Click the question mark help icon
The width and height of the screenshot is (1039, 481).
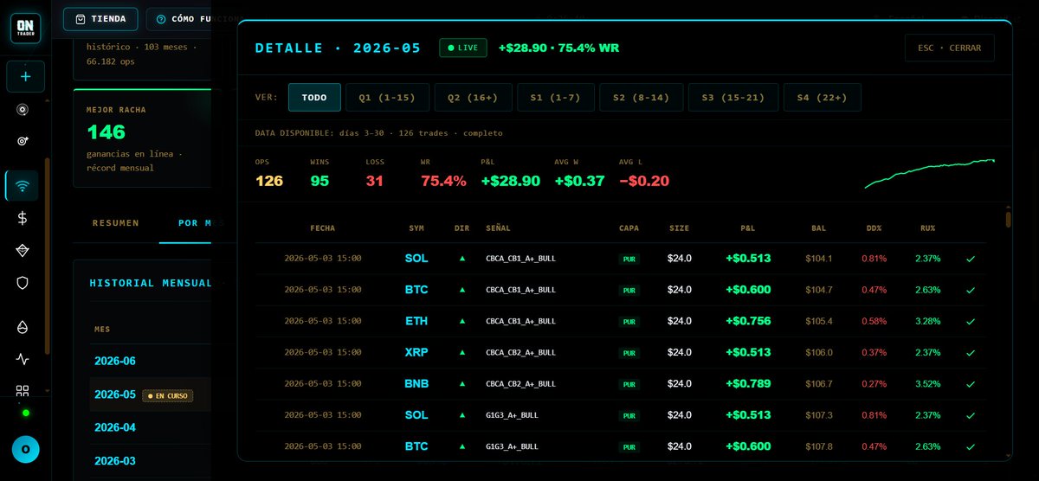tap(161, 19)
